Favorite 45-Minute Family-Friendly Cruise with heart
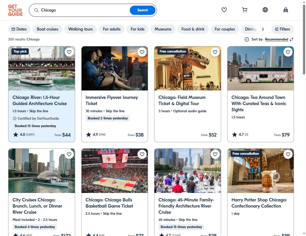The image size is (306, 236). coord(215,154)
